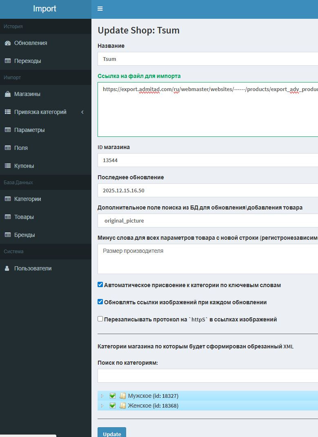Click the folder icon beside Женское
The height and width of the screenshot is (437, 318).
(x=122, y=406)
